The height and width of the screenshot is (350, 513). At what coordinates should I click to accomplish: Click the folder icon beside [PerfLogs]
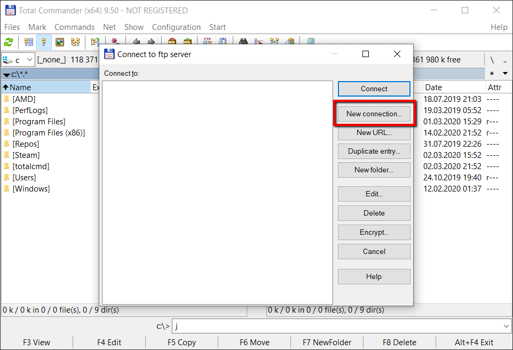point(6,110)
